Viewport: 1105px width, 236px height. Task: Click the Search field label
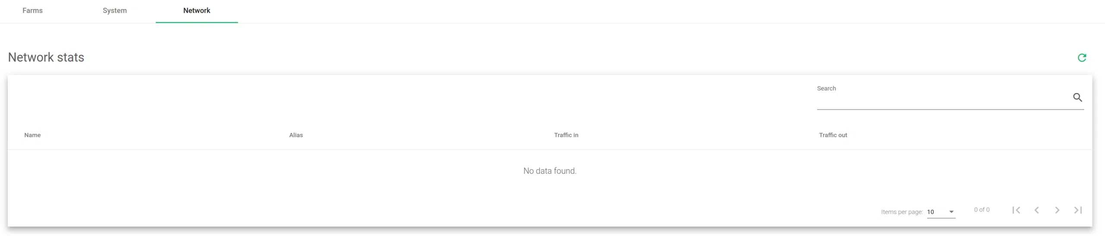826,88
